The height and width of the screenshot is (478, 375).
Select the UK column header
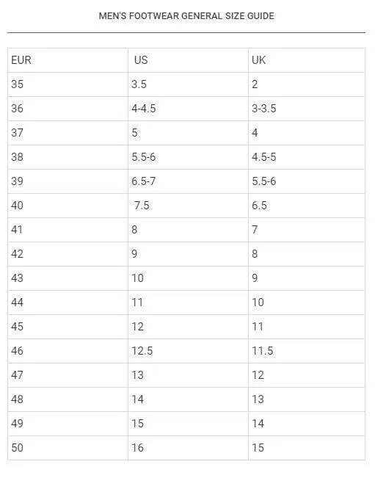click(x=307, y=60)
